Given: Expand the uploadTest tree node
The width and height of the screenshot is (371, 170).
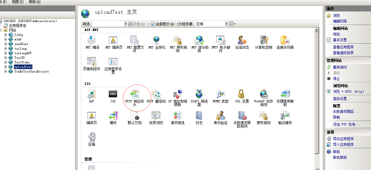Looking at the screenshot, I should pyautogui.click(x=6, y=67).
